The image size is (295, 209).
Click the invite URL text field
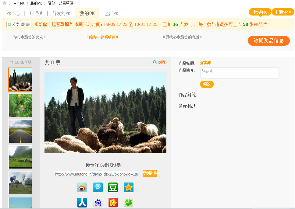[x=96, y=174]
